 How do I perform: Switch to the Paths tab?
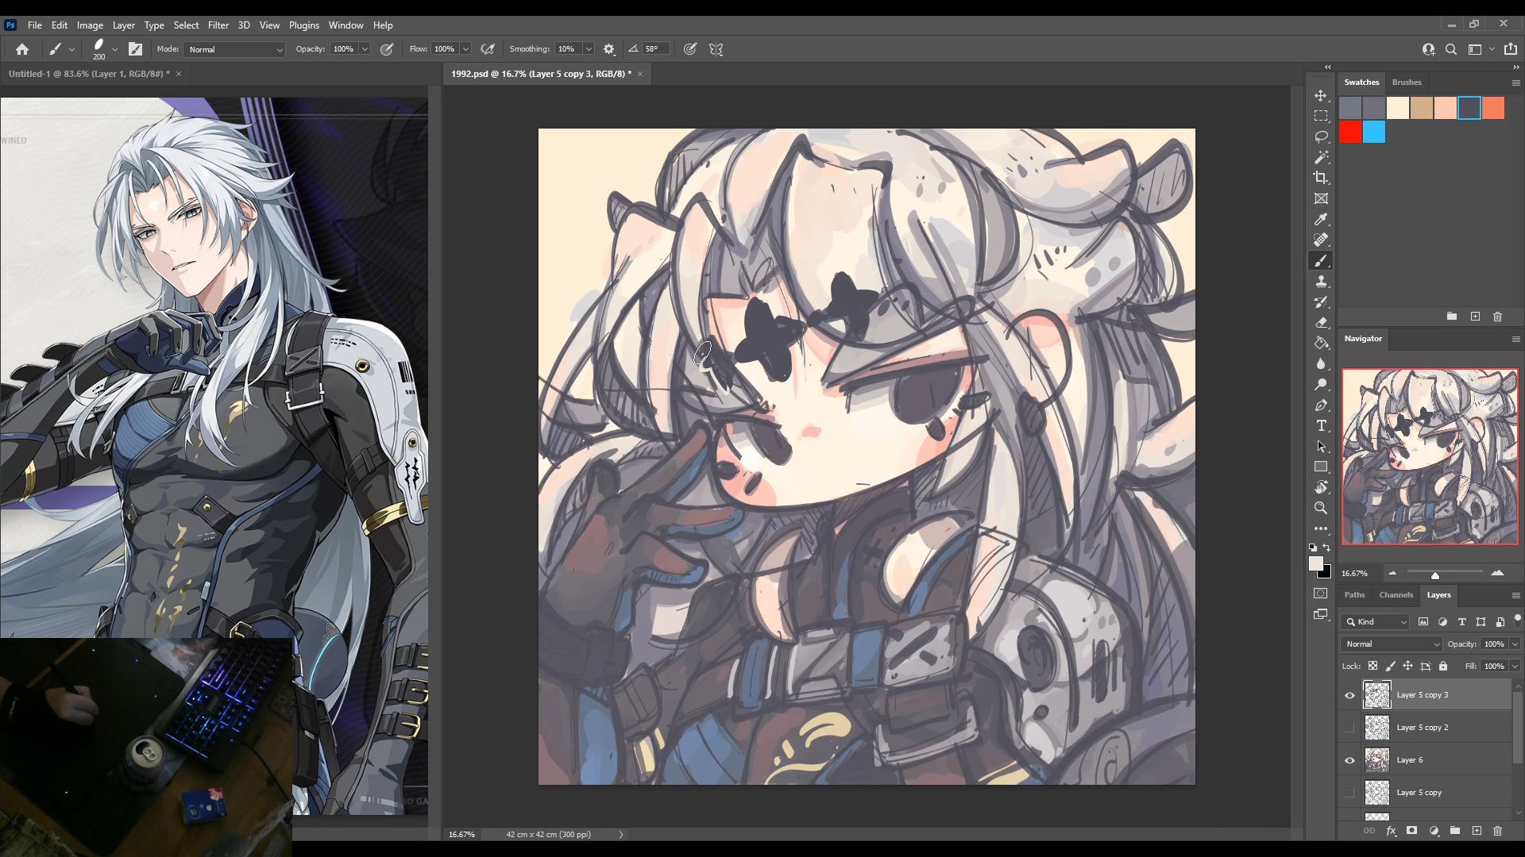[x=1354, y=595]
